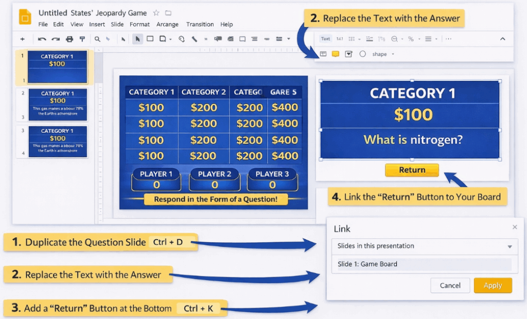Collapse the menus with the chevron
Image resolution: width=527 pixels, height=319 pixels.
point(503,38)
